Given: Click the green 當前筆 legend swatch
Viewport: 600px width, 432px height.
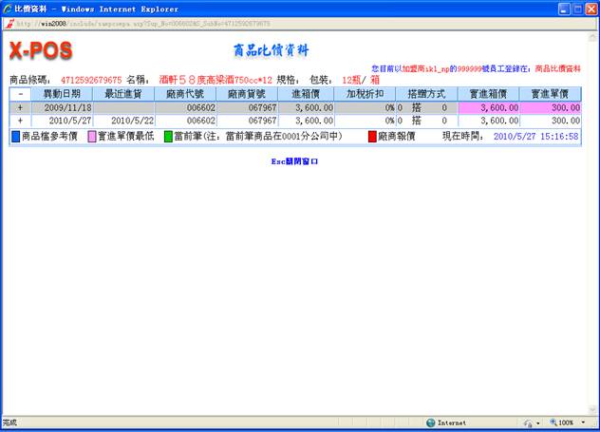Looking at the screenshot, I should click(168, 137).
